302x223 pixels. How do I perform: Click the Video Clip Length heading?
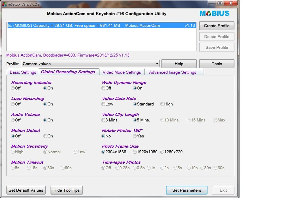pos(120,115)
